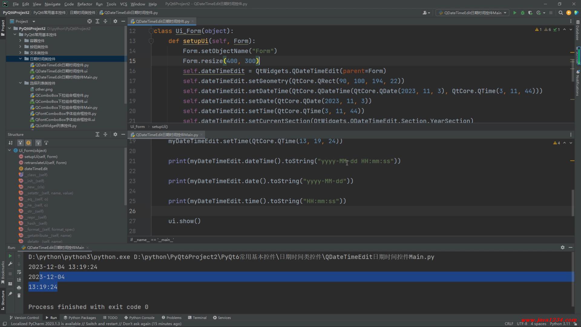The image size is (581, 327).
Task: Clear the run console output with the trash icon
Action: [19, 296]
